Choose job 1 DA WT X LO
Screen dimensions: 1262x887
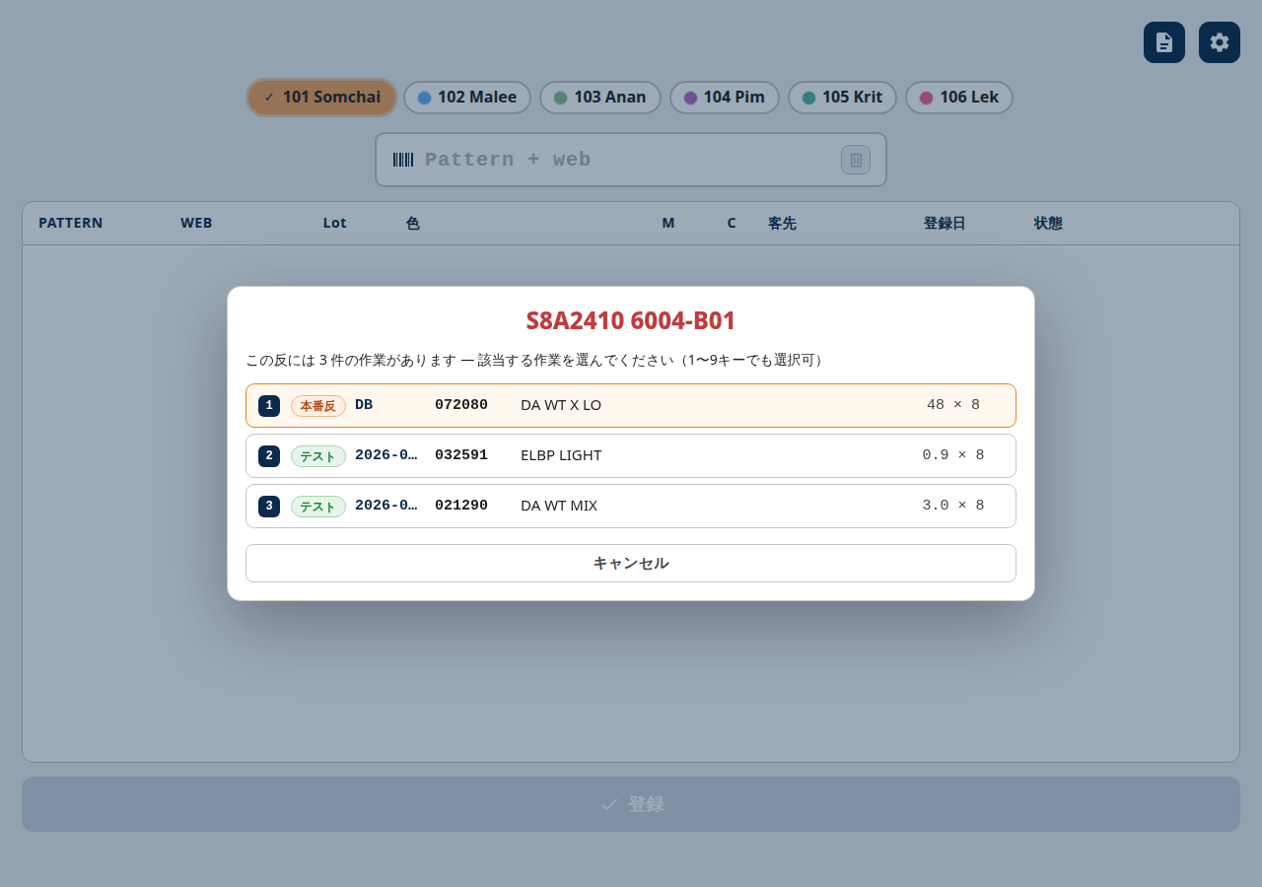click(x=631, y=405)
